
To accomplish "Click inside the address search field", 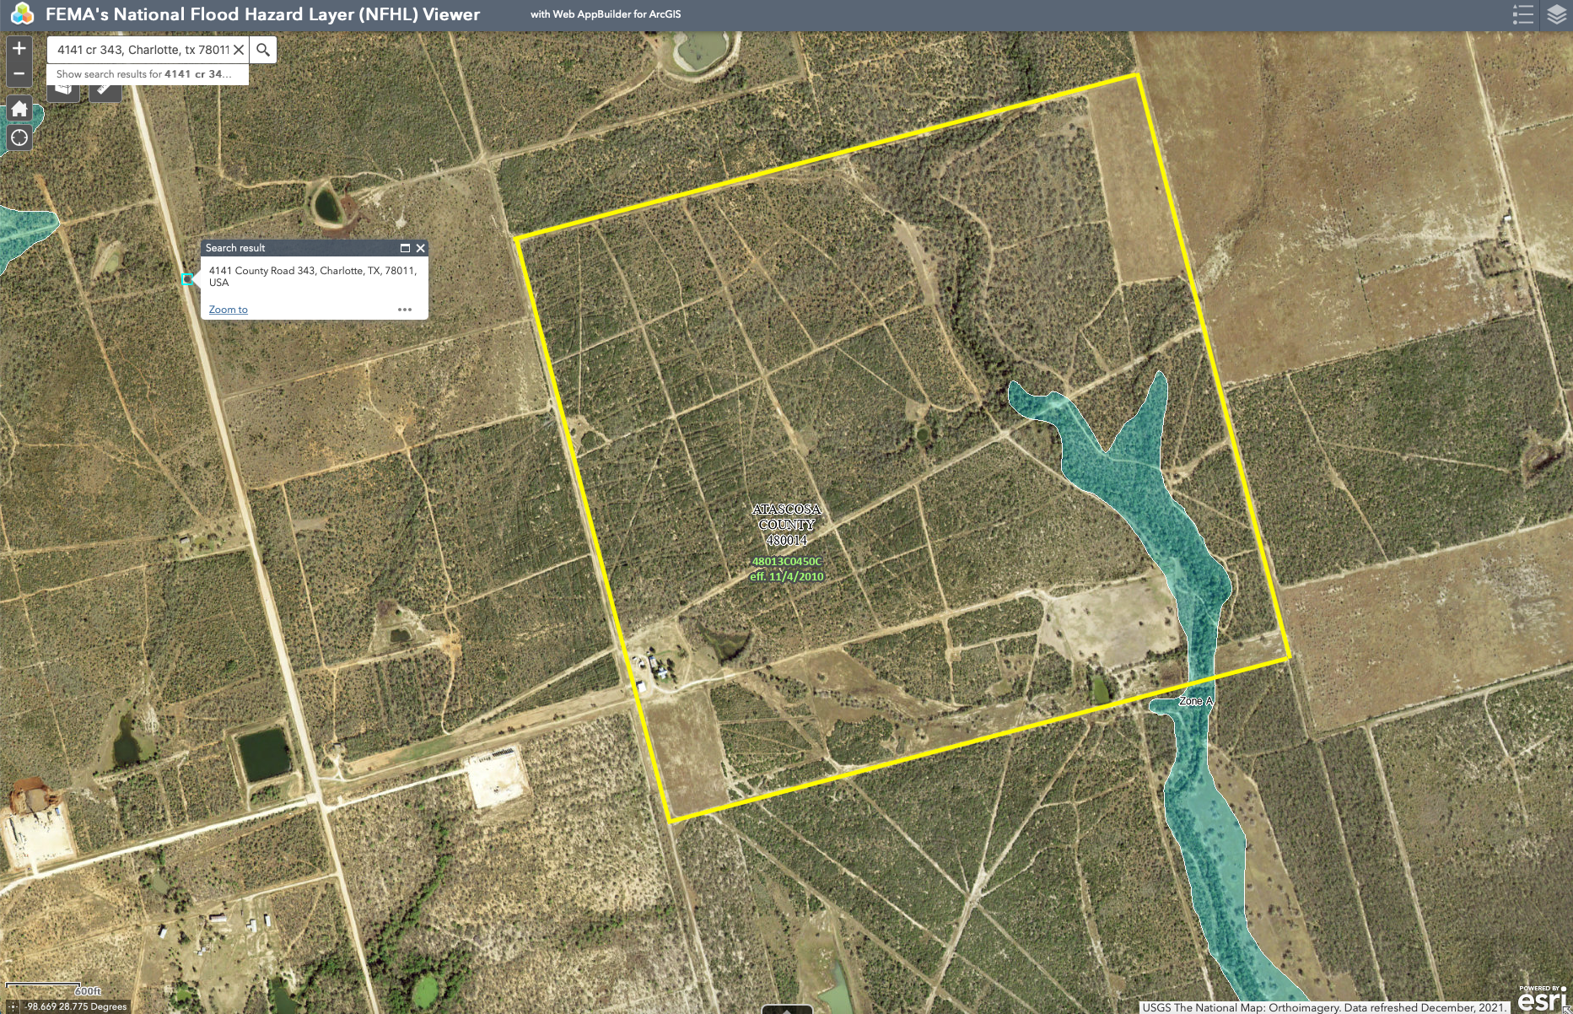I will [142, 50].
